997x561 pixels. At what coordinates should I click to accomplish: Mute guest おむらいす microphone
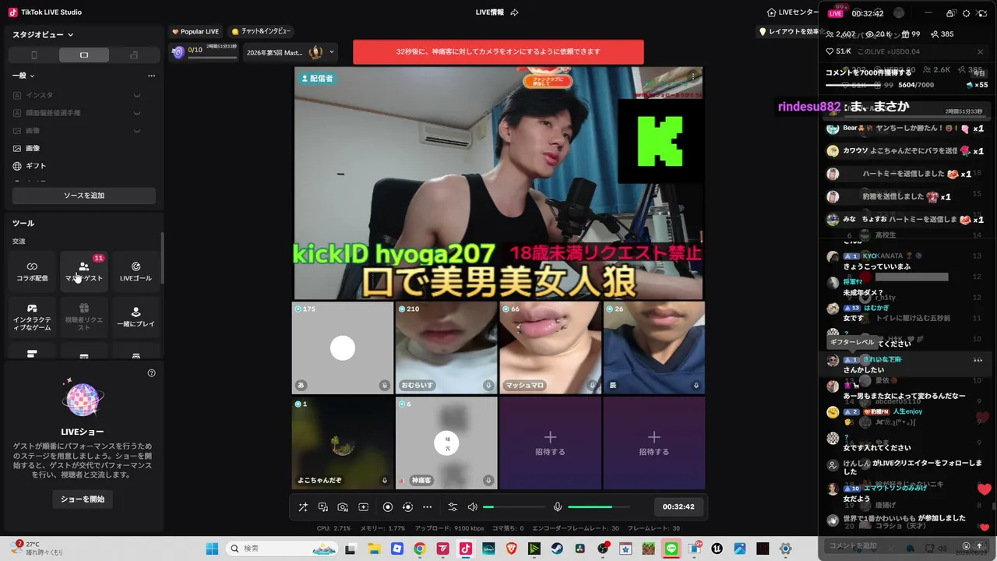(488, 385)
